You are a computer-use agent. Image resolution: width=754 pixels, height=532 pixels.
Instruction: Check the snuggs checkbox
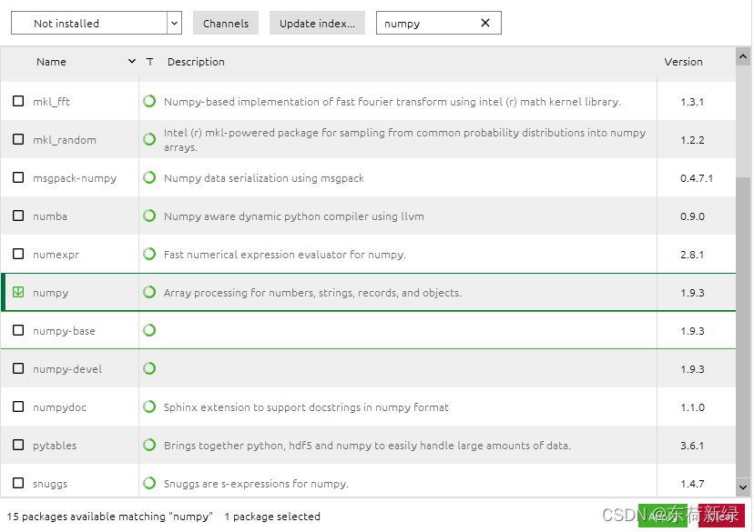18,483
